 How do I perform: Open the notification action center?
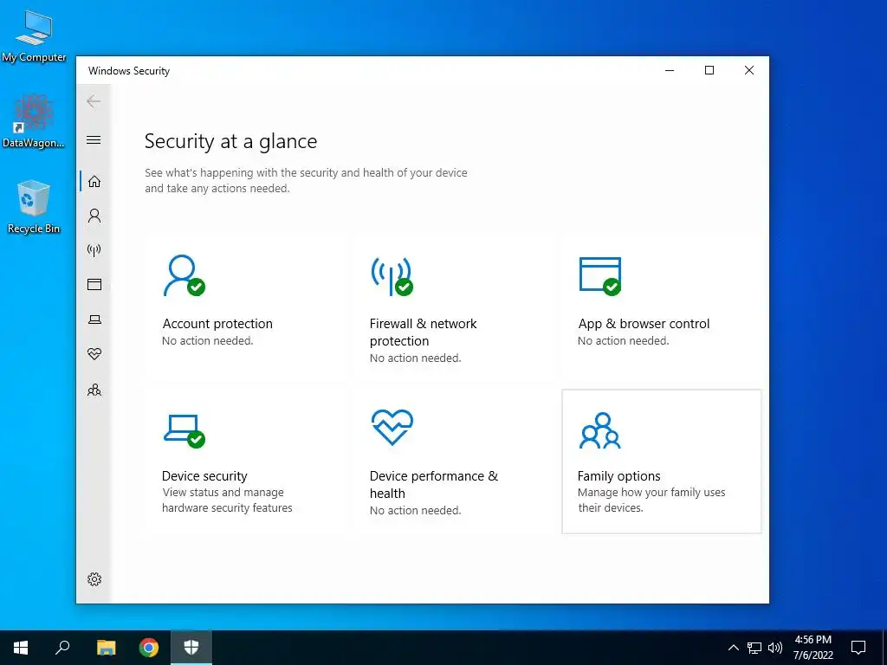coord(858,648)
